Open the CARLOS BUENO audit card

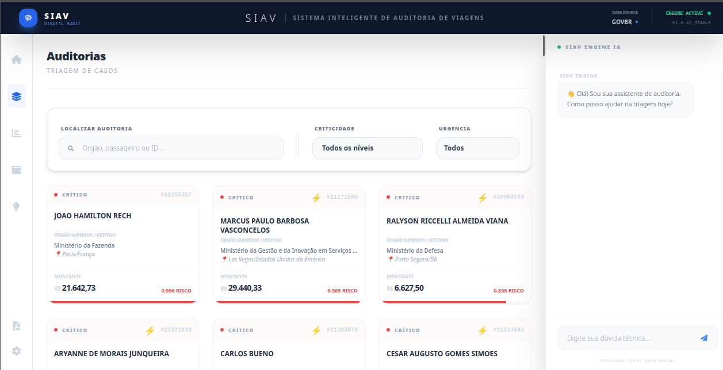tap(289, 344)
